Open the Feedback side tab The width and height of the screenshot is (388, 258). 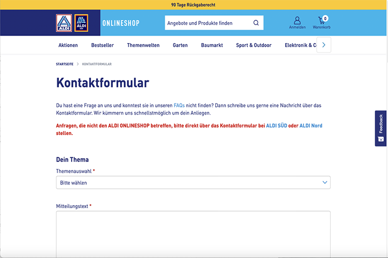(381, 128)
